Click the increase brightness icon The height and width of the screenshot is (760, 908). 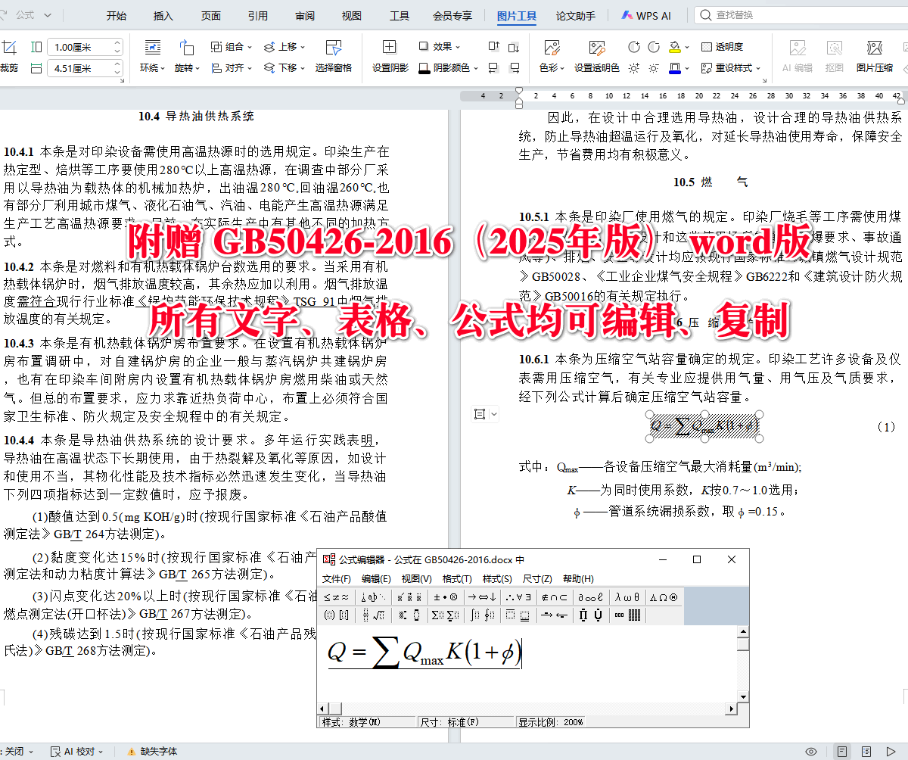pyautogui.click(x=634, y=68)
